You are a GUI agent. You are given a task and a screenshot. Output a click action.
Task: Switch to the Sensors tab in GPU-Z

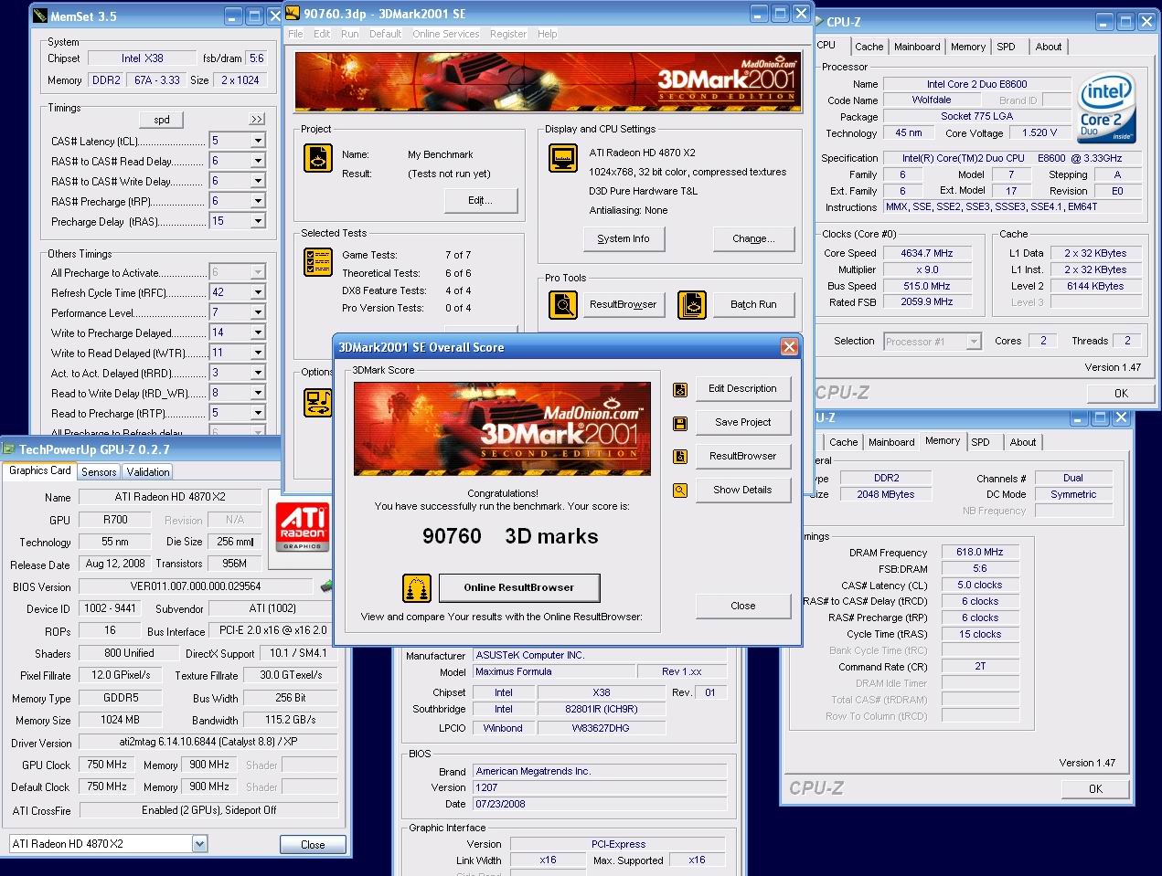click(99, 472)
